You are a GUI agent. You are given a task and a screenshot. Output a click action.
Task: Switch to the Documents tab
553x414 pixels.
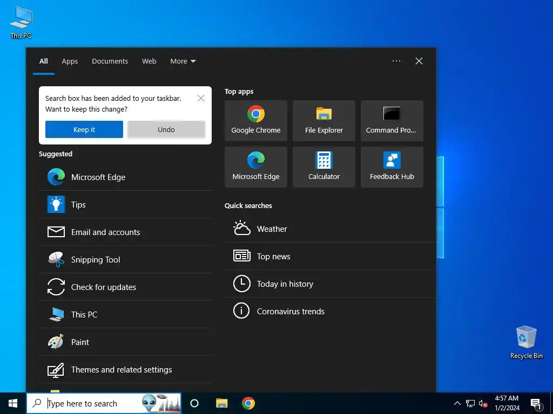click(x=110, y=61)
